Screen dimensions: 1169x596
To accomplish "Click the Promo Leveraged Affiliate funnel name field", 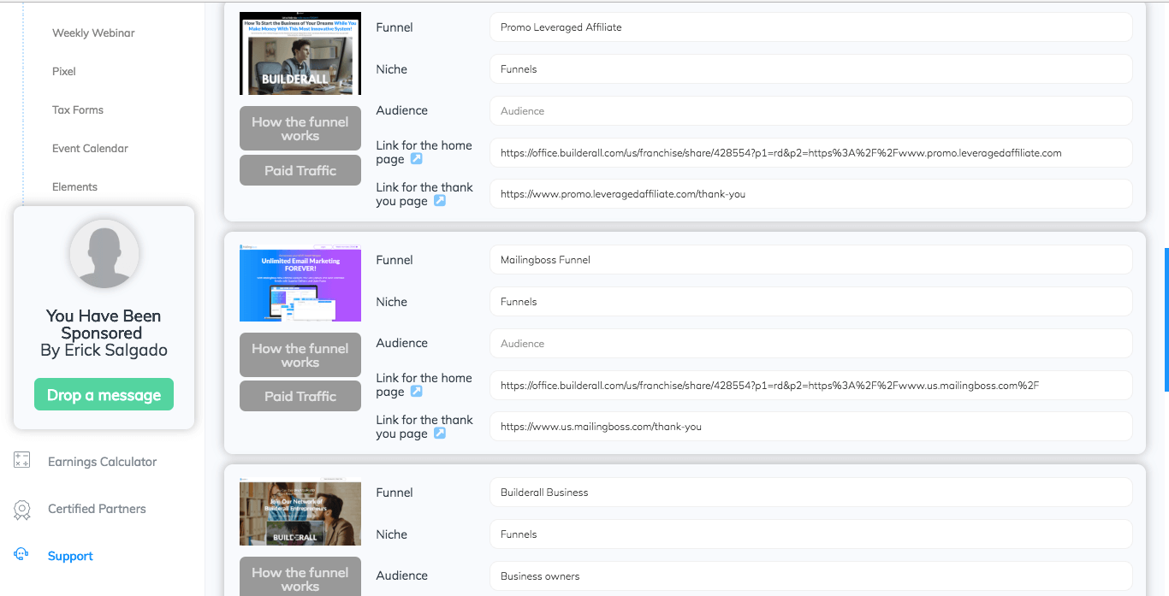I will pyautogui.click(x=811, y=27).
